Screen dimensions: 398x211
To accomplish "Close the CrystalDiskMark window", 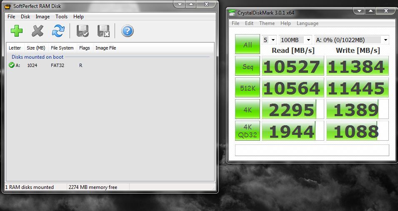I will [386, 11].
